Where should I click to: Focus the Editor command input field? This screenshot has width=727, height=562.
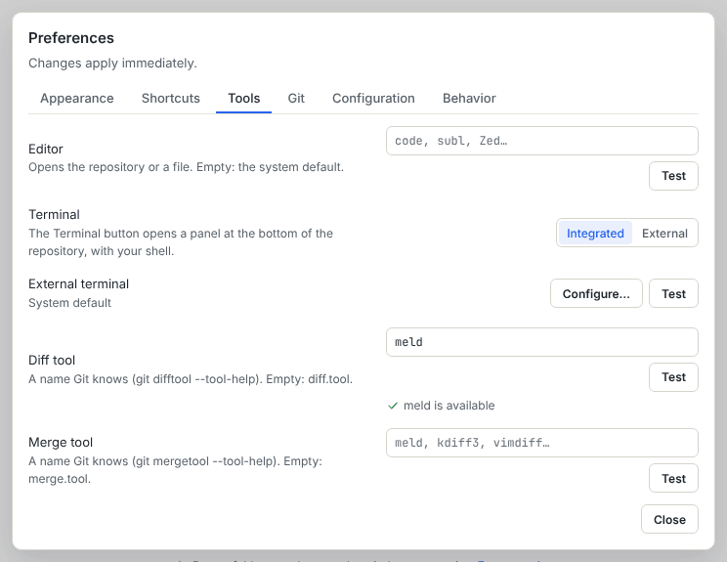(542, 141)
